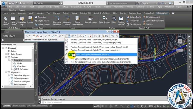193x109 pixels.
Task: Select Floating Curve with Spiral through point
Action: pos(96,43)
